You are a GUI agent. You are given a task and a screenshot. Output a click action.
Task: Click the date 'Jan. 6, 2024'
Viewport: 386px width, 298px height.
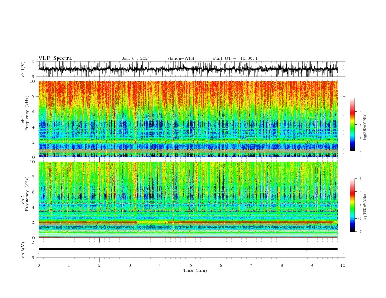click(x=136, y=58)
